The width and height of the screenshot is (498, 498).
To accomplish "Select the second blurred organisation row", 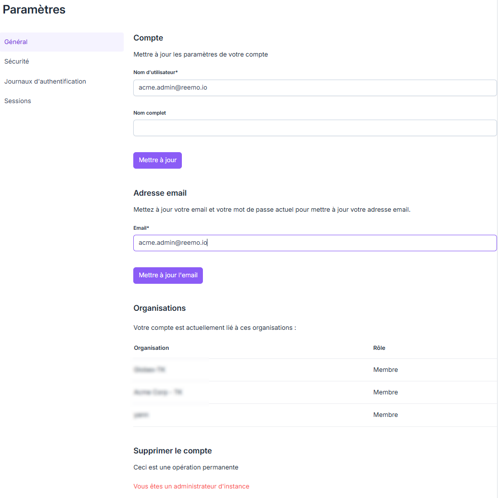I will [x=315, y=392].
